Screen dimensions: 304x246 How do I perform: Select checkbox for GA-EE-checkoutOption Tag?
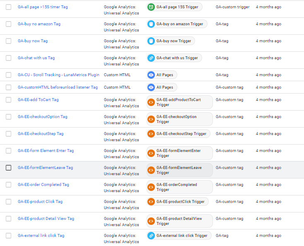click(x=9, y=117)
